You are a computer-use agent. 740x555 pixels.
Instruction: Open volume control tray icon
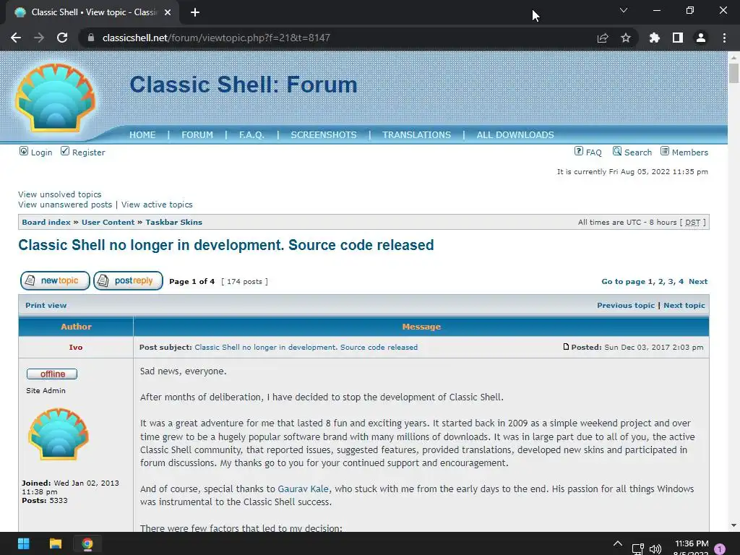point(655,549)
